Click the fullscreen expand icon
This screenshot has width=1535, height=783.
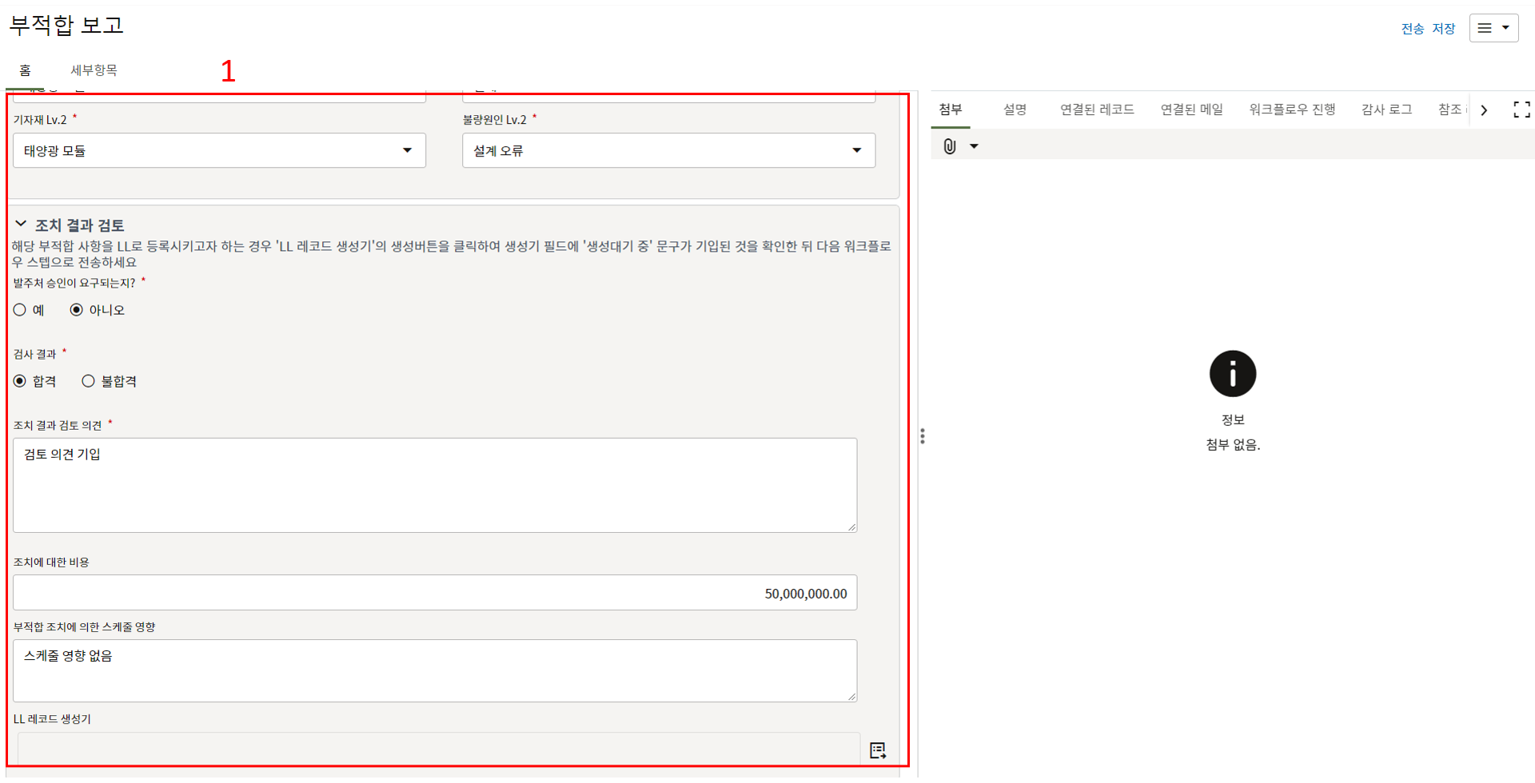[x=1521, y=109]
